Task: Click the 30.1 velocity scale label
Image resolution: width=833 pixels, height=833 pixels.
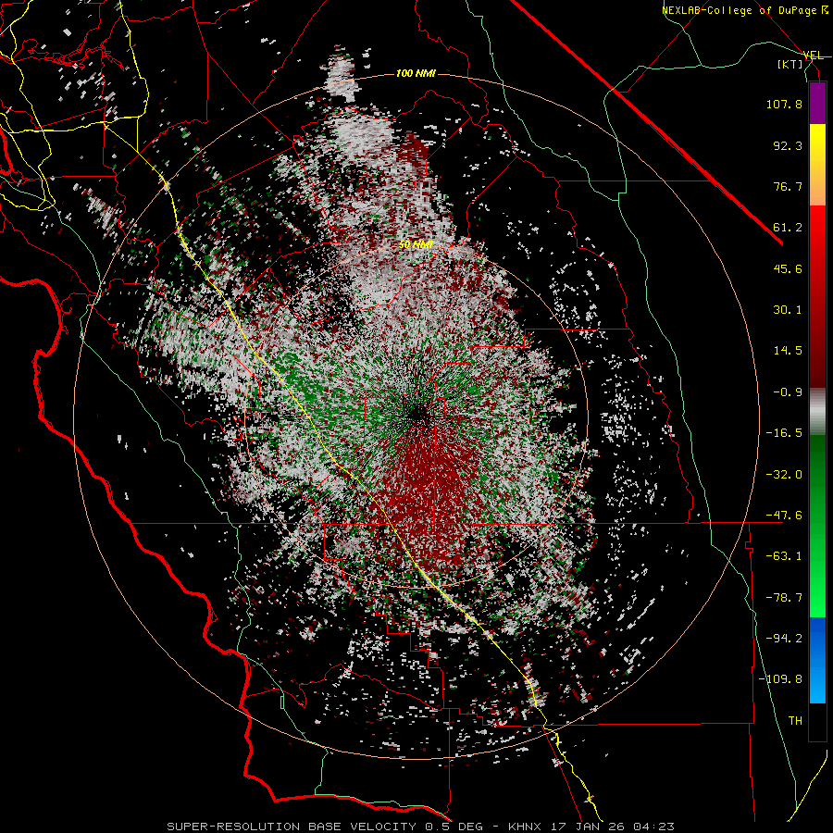Action: pos(788,309)
